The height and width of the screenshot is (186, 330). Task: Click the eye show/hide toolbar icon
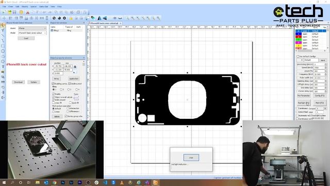pyautogui.click(x=114, y=18)
